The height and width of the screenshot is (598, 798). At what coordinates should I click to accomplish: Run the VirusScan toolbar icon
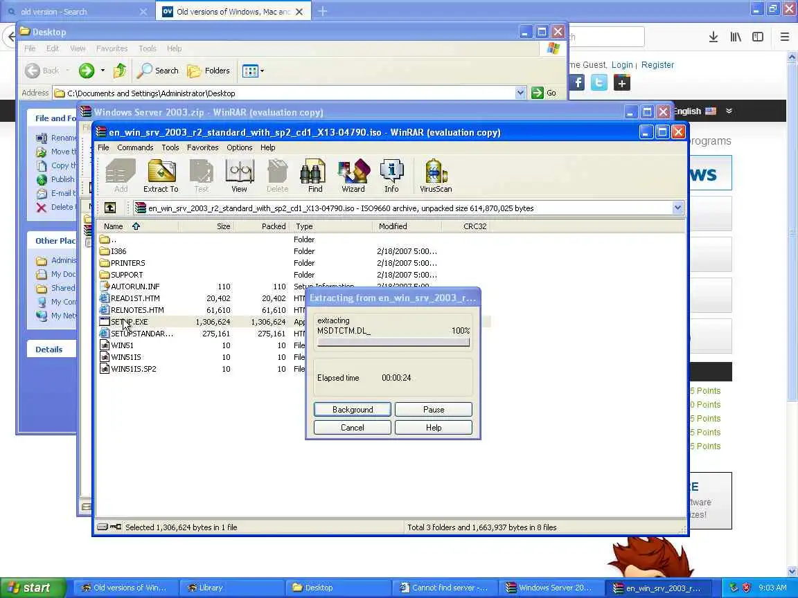[436, 176]
